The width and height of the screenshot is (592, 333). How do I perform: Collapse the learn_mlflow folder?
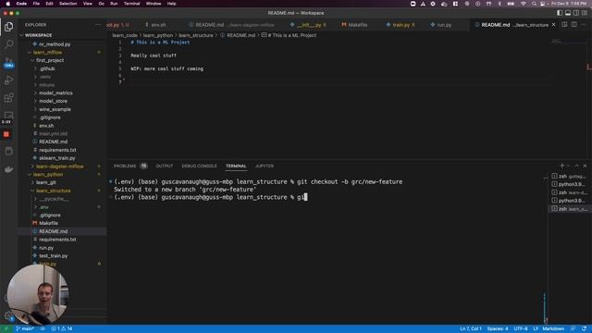[x=47, y=52]
